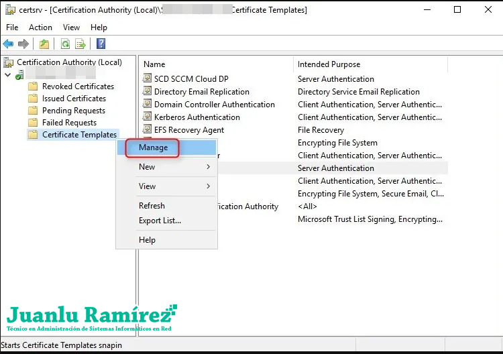Screen dimensions: 503x354
Task: Click the Back arrow toolbar icon
Action: 8,44
